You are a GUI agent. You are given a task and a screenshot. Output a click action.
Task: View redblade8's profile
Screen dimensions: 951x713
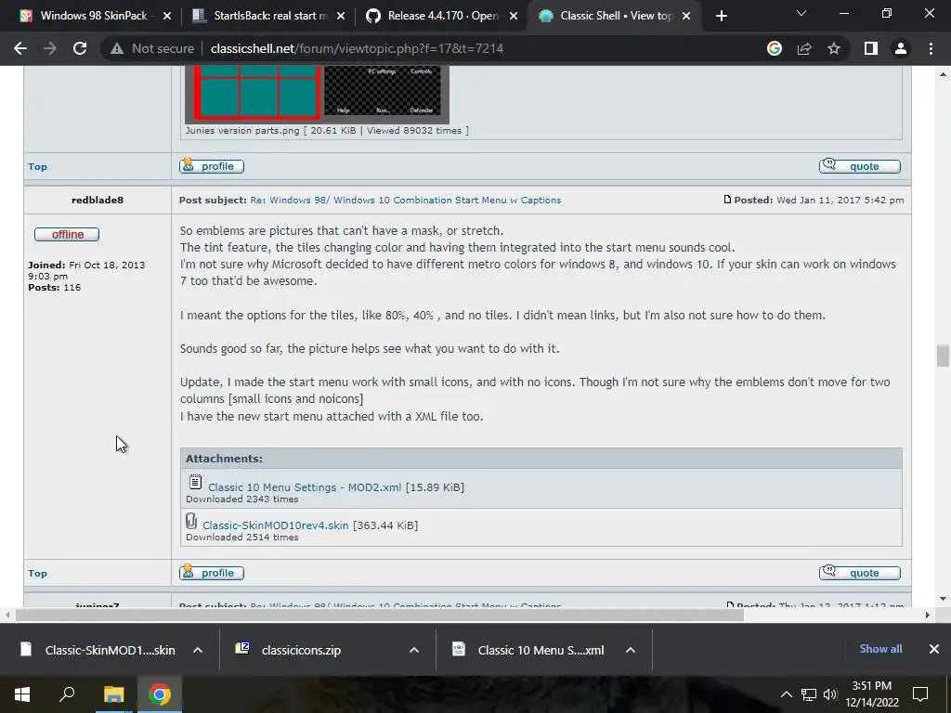pos(212,573)
